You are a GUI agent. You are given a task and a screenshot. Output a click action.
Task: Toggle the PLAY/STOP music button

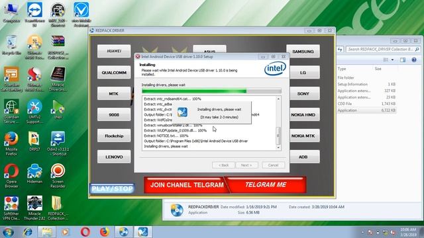pyautogui.click(x=112, y=188)
